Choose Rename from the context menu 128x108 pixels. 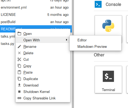[x=43, y=46]
